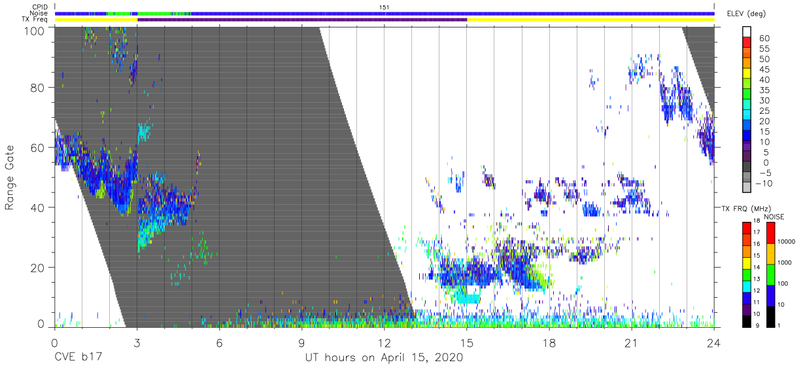The width and height of the screenshot is (803, 371).
Task: Click the 10000 label on the NOISE scale
Action: click(x=787, y=242)
